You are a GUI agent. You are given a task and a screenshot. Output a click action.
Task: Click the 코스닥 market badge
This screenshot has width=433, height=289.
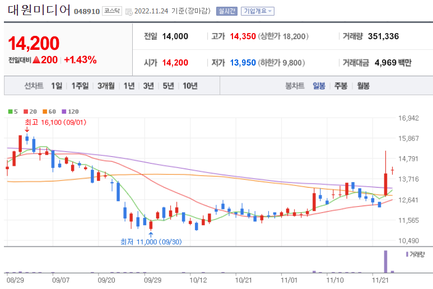point(112,11)
